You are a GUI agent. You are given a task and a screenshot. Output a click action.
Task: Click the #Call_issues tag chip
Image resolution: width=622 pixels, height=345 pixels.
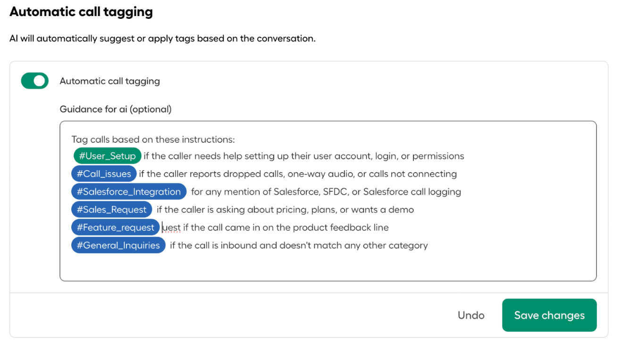[103, 173]
